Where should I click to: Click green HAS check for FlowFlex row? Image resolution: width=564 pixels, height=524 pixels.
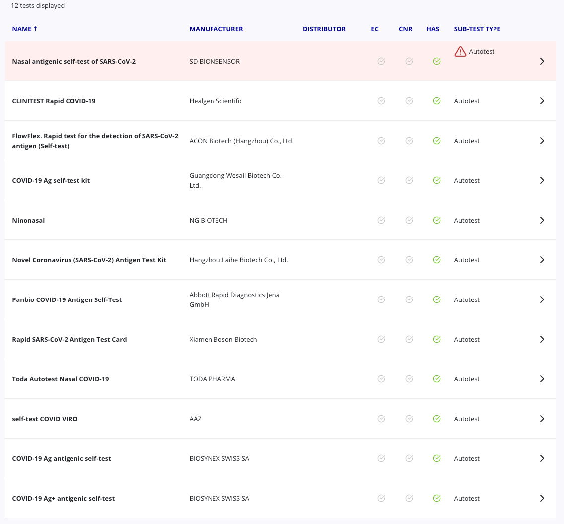(437, 141)
